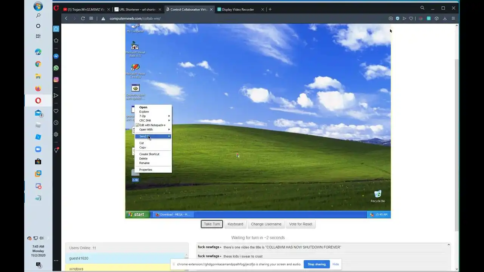484x272 pixels.
Task: Switch to URL Shortener tab
Action: click(137, 9)
